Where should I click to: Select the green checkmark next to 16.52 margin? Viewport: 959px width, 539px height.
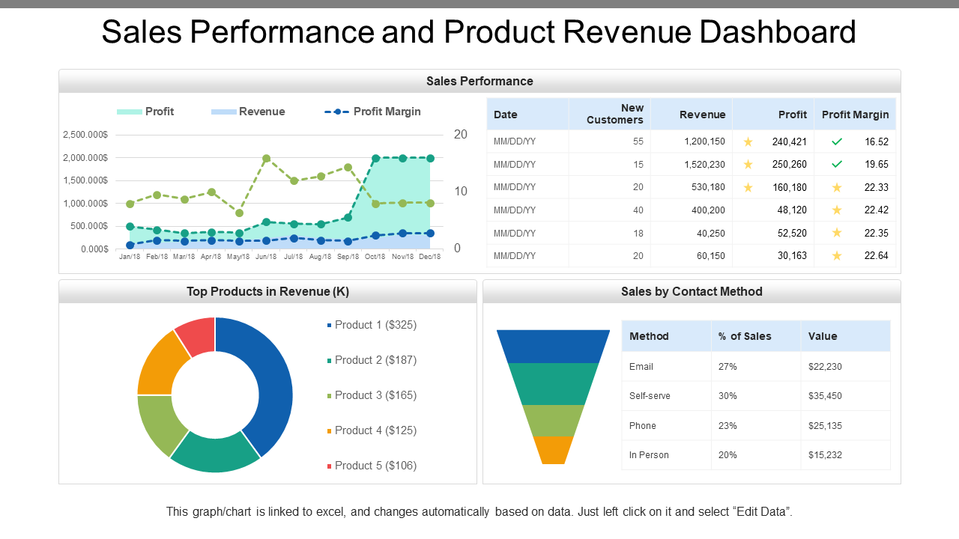[835, 141]
